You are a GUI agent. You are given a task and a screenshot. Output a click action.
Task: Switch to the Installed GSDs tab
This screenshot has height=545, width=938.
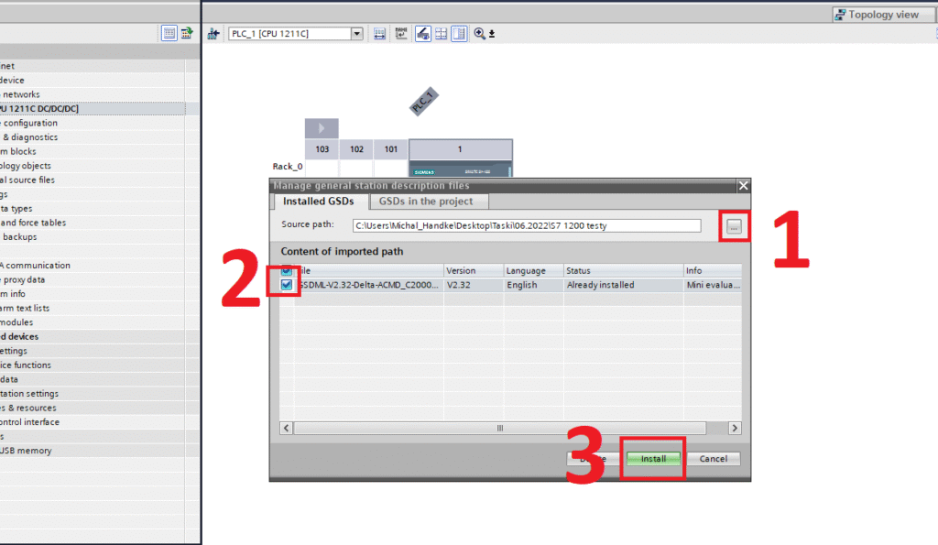tap(319, 202)
